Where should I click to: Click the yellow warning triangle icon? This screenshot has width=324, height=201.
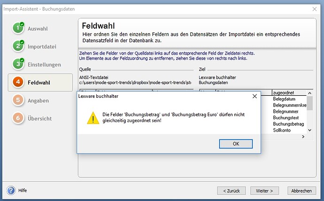point(93,118)
